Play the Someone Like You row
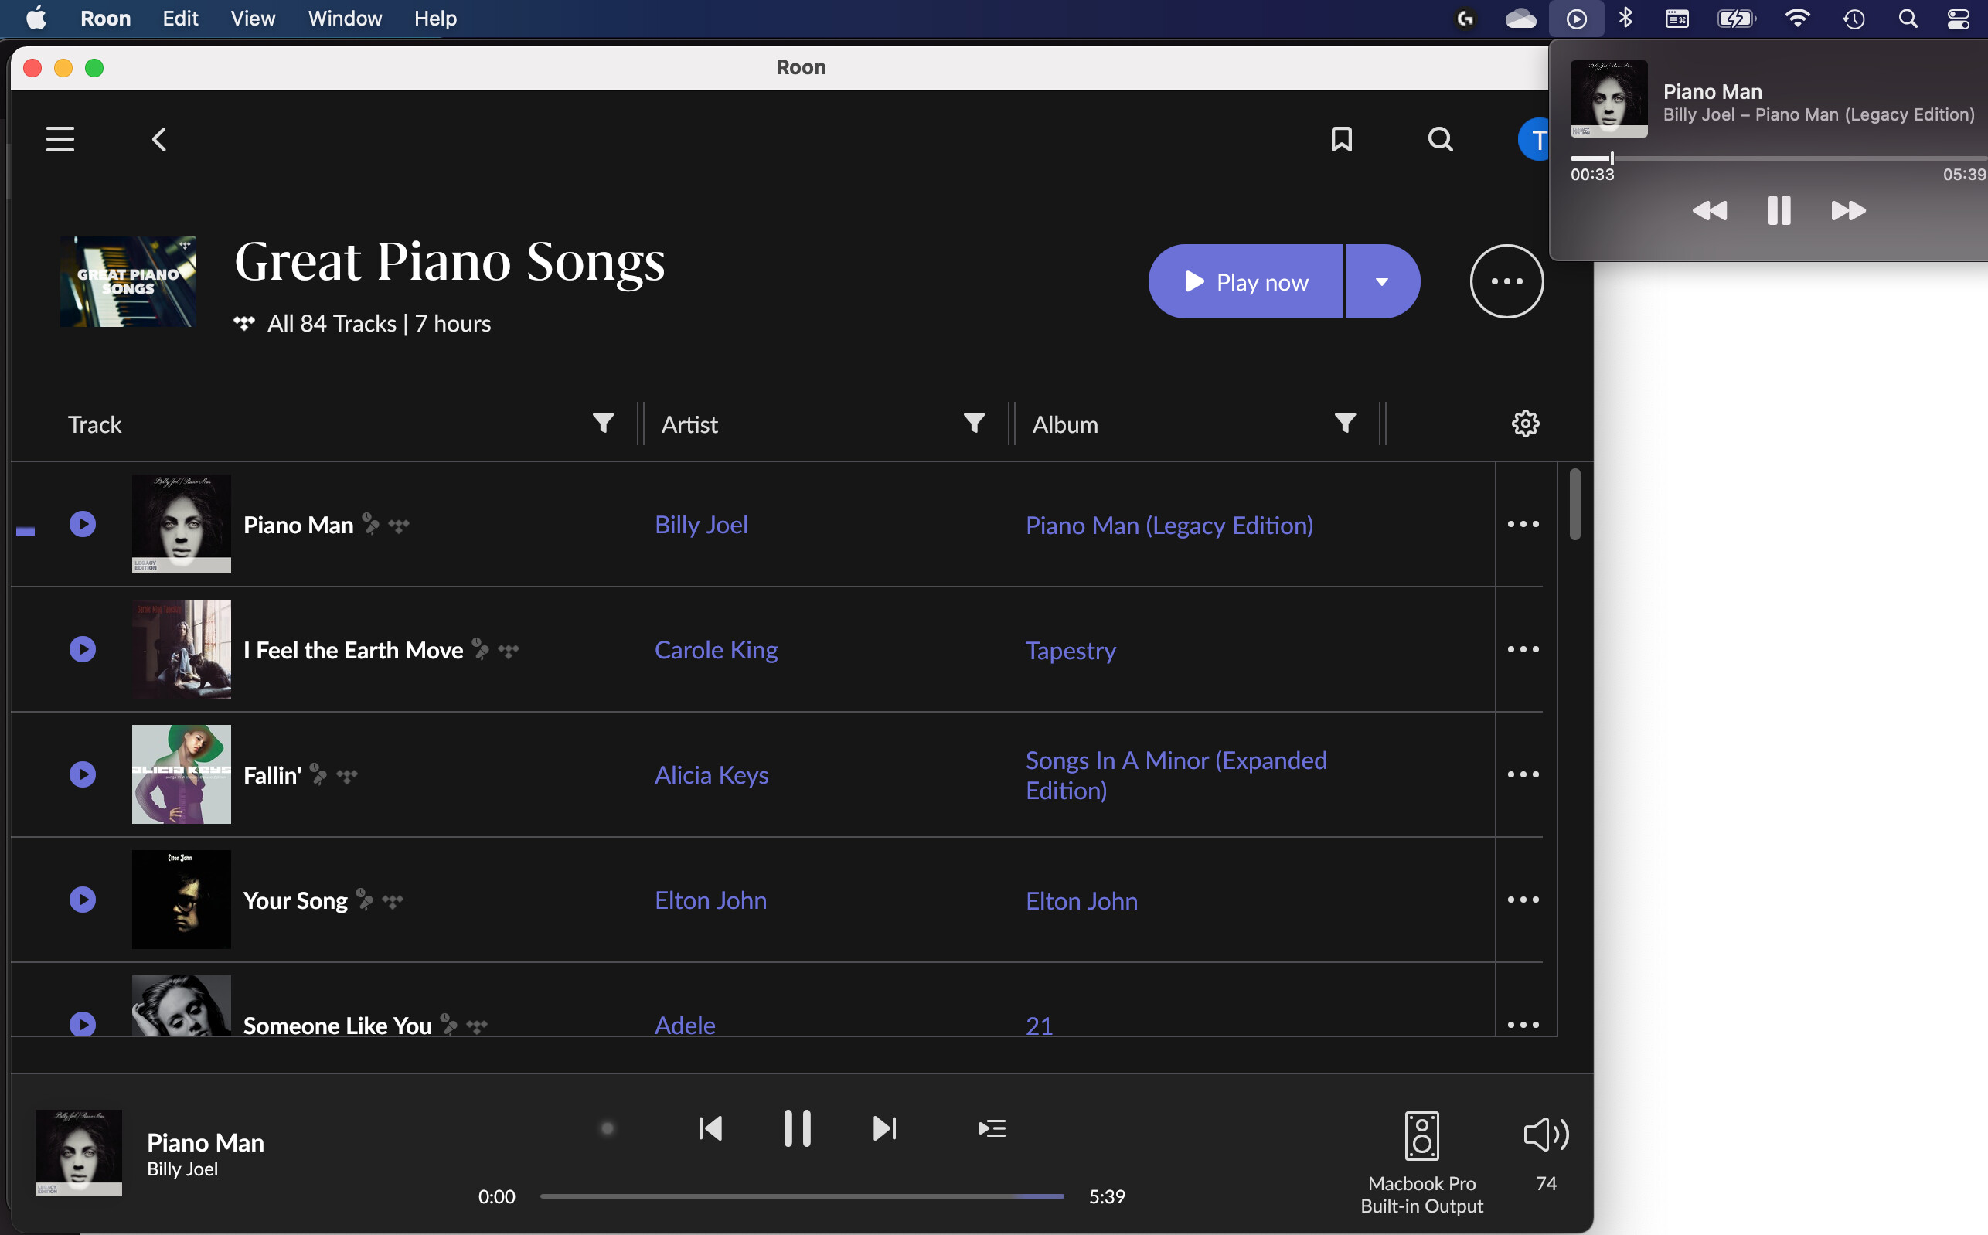 point(83,1023)
